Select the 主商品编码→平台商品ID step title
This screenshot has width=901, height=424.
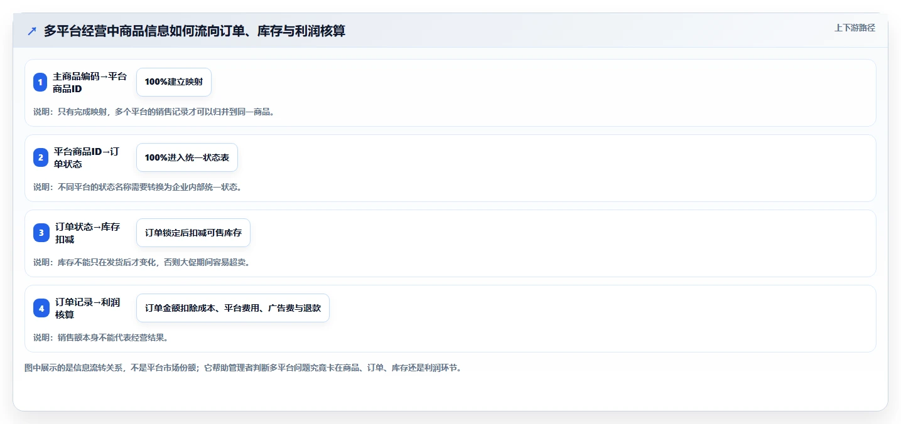point(90,82)
